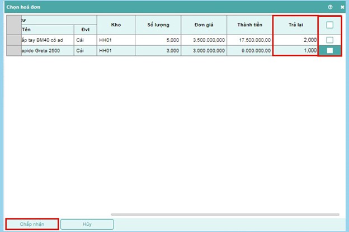This screenshot has height=232, width=349.
Task: Close the Chọn hoá đơn dialog
Action: point(342,7)
